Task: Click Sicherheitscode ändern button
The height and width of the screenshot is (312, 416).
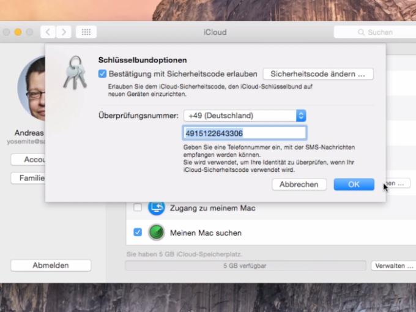Action: coord(318,74)
